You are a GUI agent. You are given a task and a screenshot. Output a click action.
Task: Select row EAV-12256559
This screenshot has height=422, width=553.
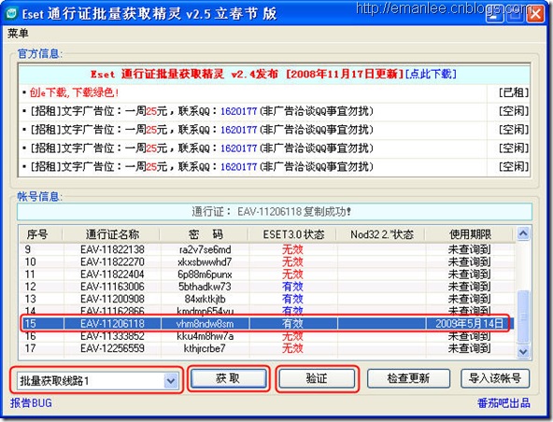pyautogui.click(x=267, y=348)
